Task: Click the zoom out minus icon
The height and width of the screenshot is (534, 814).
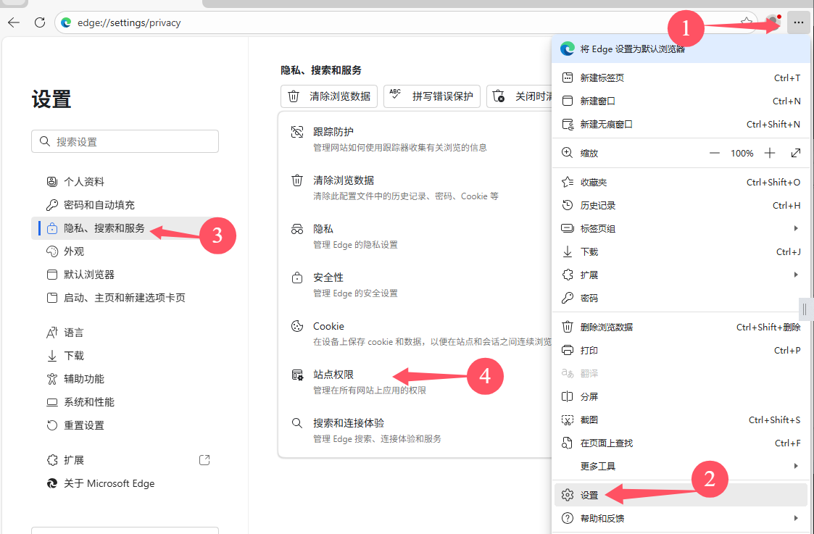Action: (715, 153)
